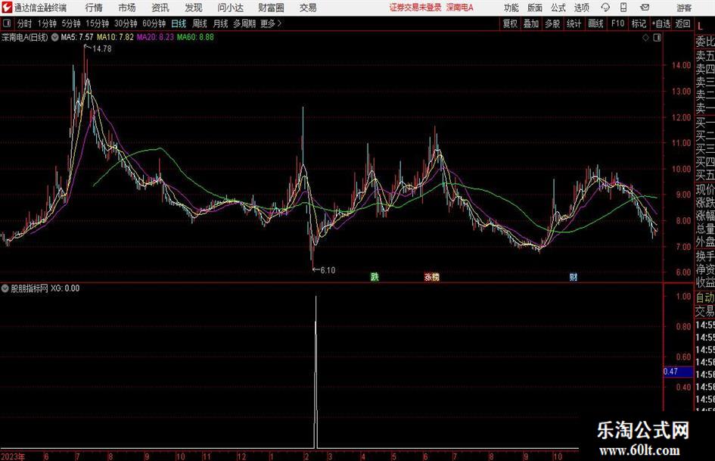Click the red L label in right panel

701,27
